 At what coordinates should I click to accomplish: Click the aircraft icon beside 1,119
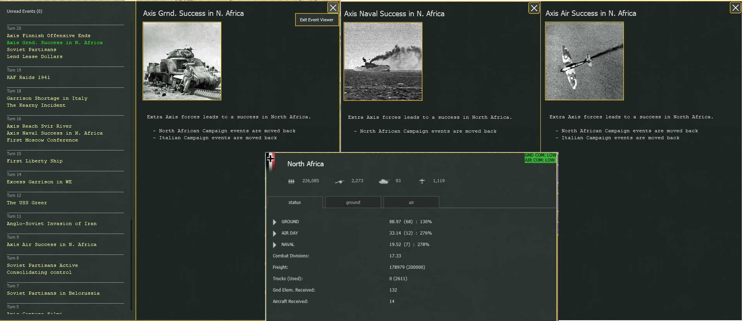pyautogui.click(x=422, y=181)
